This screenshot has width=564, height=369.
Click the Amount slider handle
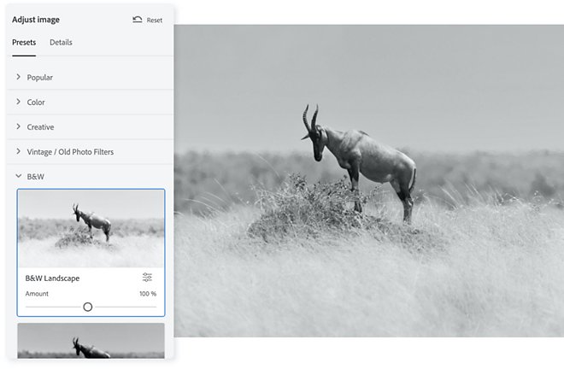coord(88,307)
